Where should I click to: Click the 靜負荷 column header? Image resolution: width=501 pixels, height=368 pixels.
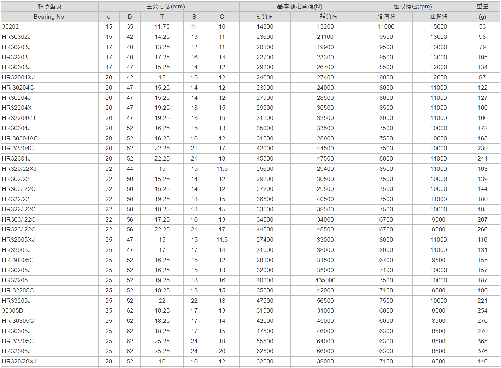coord(325,17)
